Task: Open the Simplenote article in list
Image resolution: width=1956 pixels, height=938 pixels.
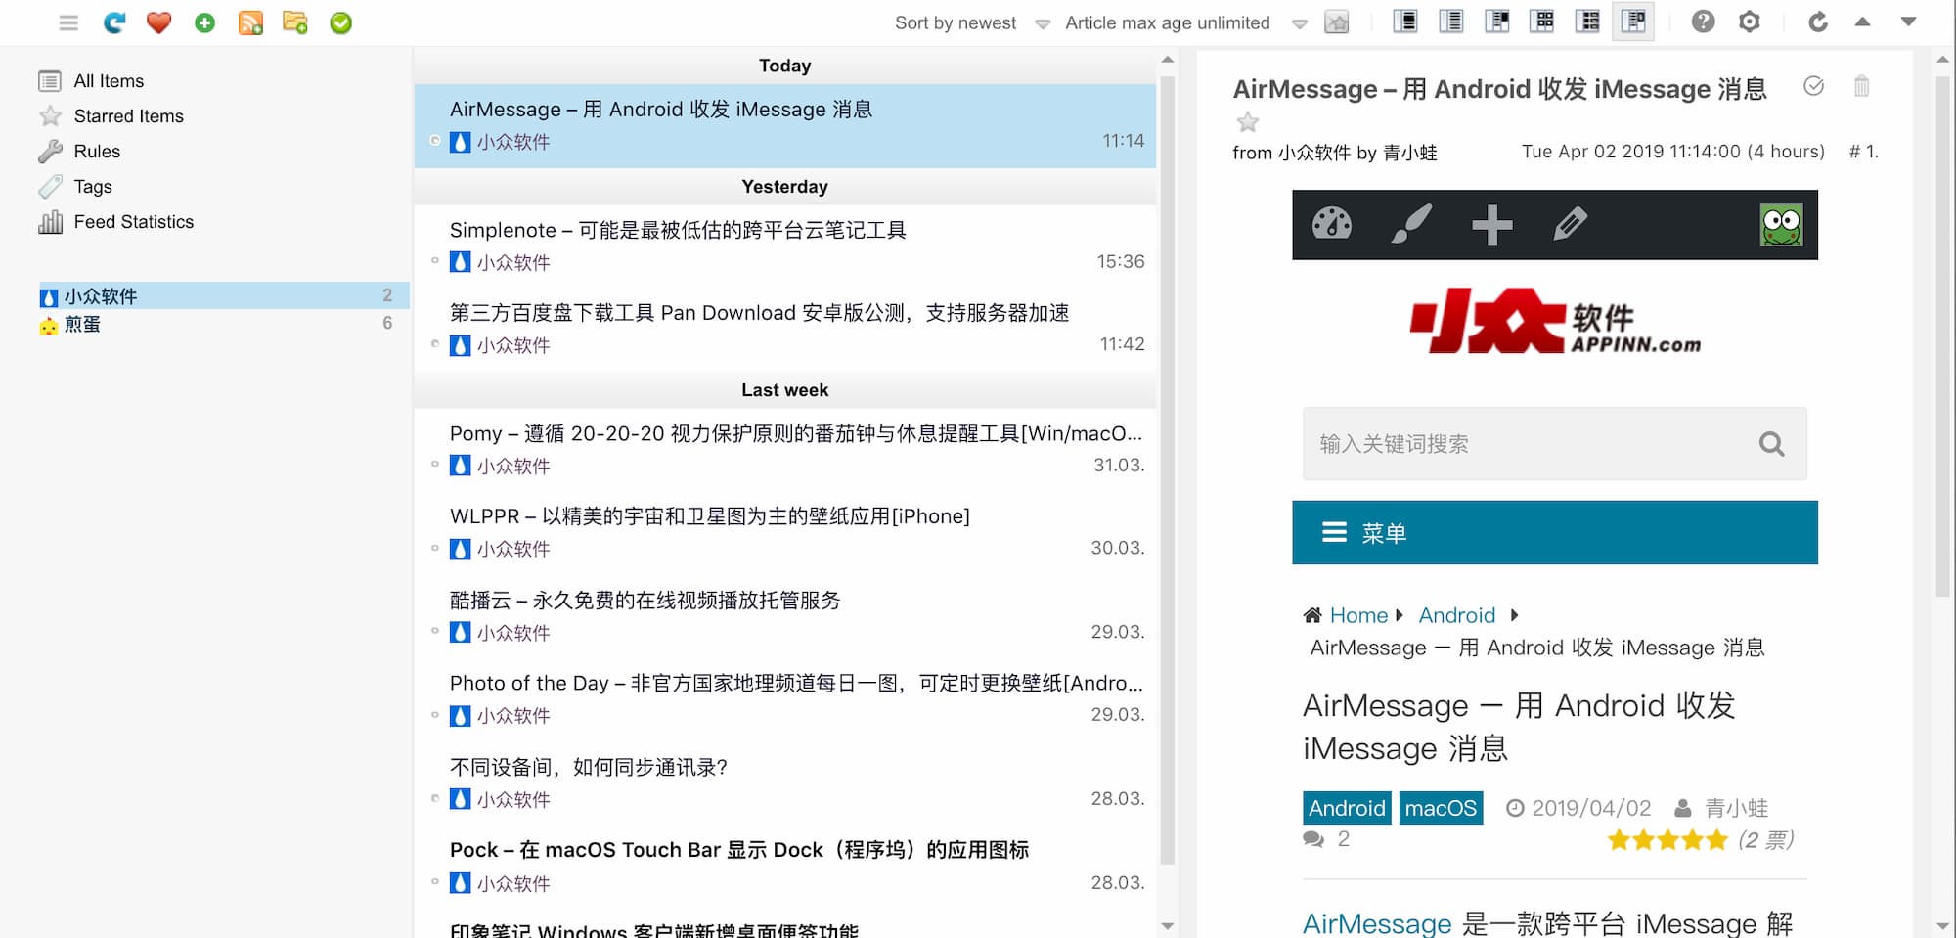Action: [785, 246]
